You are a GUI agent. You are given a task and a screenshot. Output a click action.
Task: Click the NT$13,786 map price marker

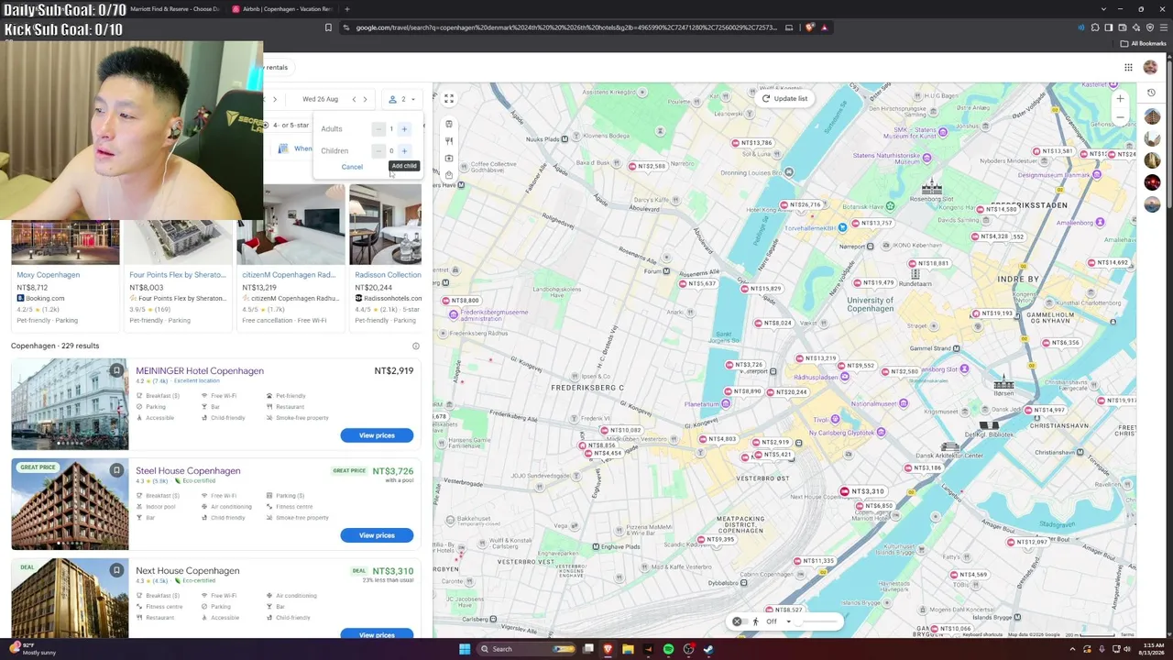[x=751, y=143]
